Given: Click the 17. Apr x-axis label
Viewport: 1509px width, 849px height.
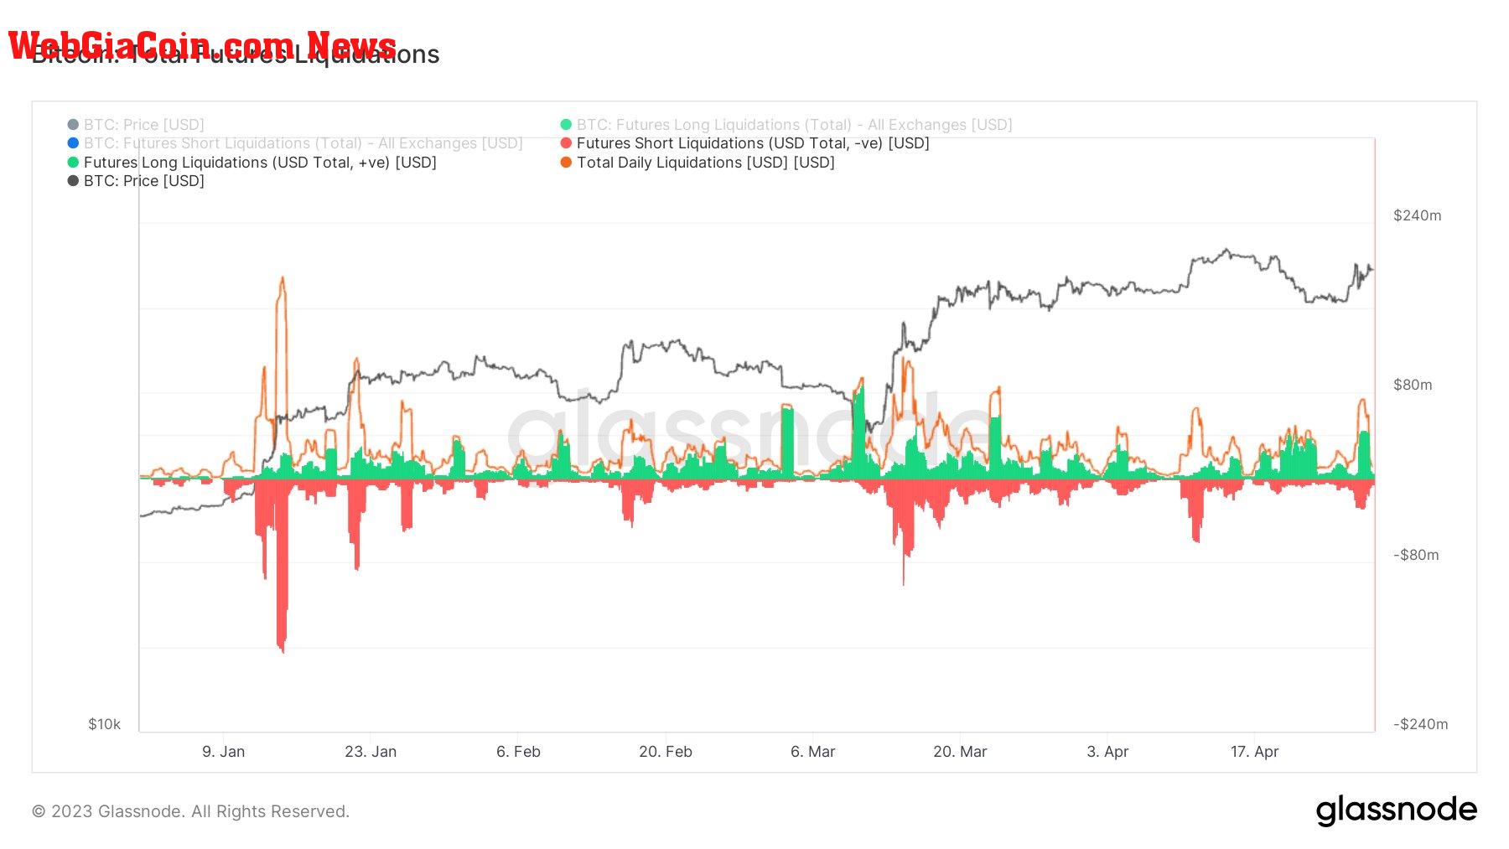Looking at the screenshot, I should pyautogui.click(x=1254, y=752).
